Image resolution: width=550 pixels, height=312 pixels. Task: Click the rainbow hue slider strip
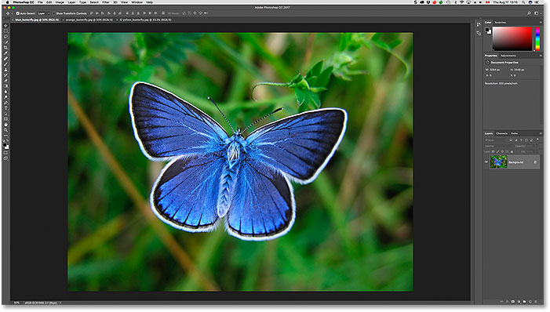point(537,39)
